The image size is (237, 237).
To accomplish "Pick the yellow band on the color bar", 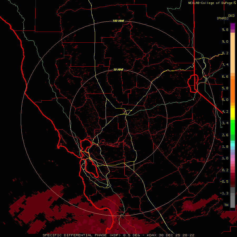I will pos(233,113).
